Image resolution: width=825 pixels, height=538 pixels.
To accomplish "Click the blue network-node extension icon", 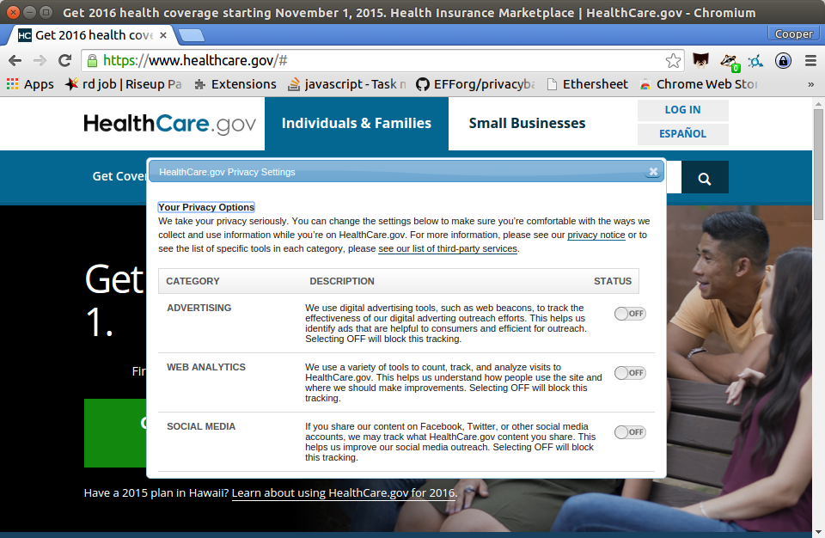I will pyautogui.click(x=755, y=61).
